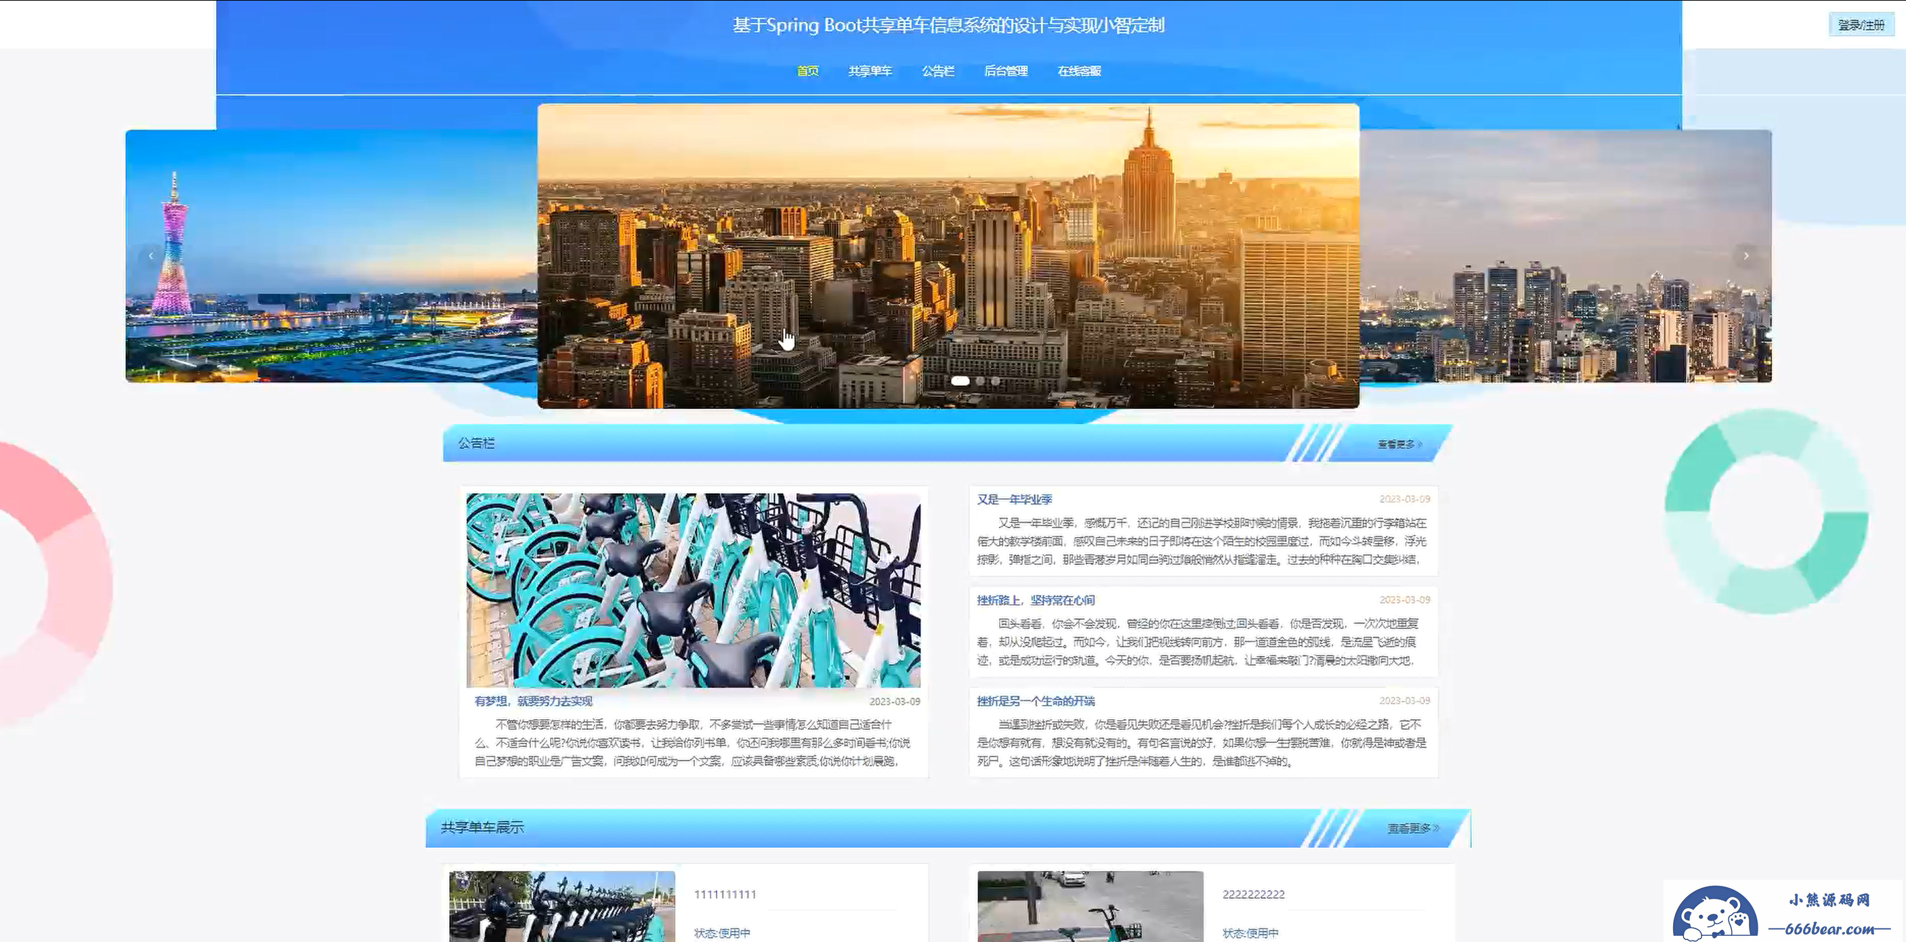
Task: Click the site title 基于Spring Boot共享单车信息系统
Action: 948,25
